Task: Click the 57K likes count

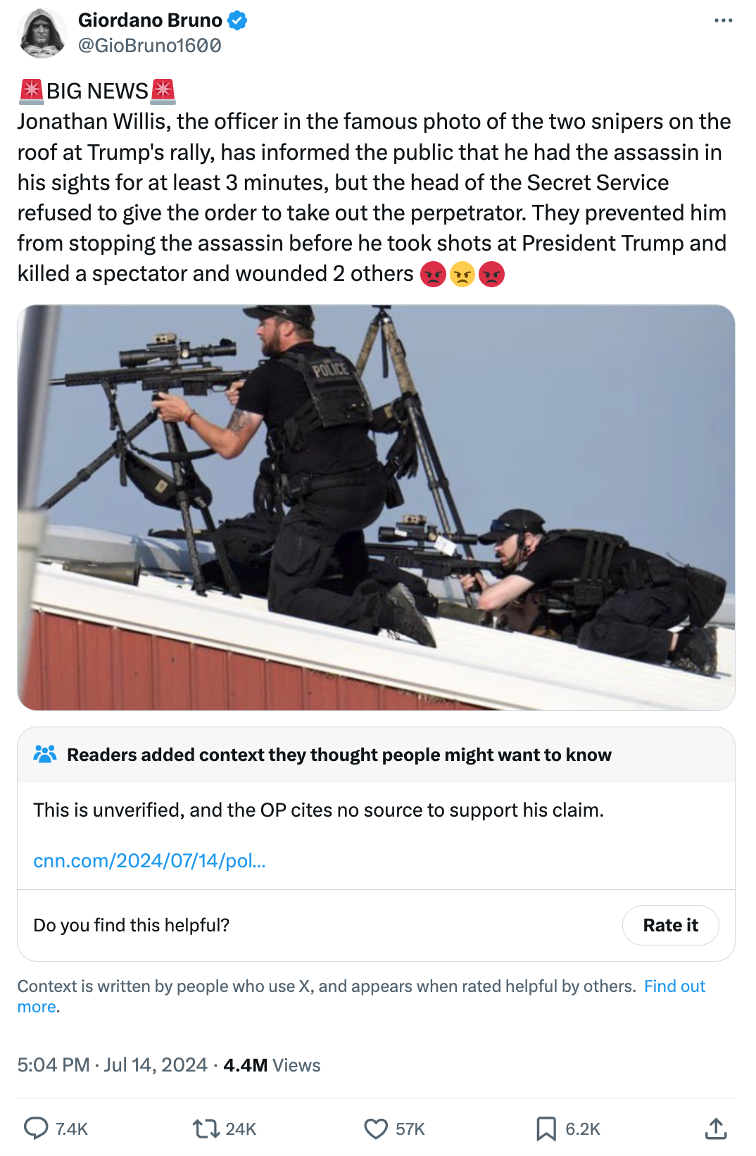Action: [410, 1129]
